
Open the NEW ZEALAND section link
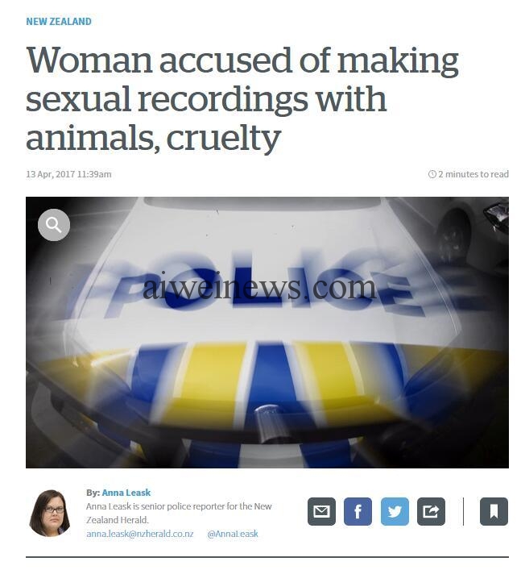click(59, 22)
